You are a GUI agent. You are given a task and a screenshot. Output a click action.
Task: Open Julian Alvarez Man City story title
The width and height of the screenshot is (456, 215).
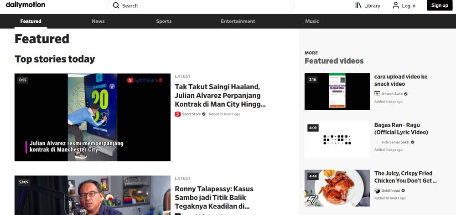(220, 96)
